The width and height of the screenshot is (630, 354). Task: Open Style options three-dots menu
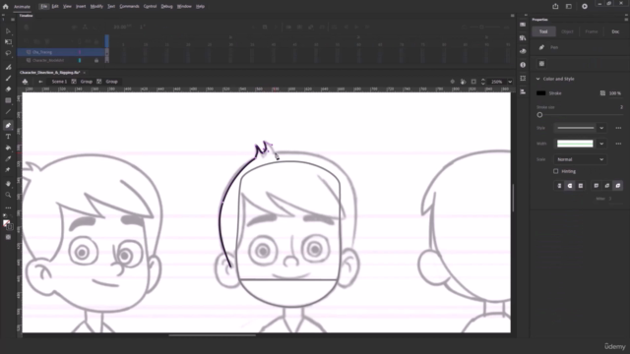coord(618,128)
